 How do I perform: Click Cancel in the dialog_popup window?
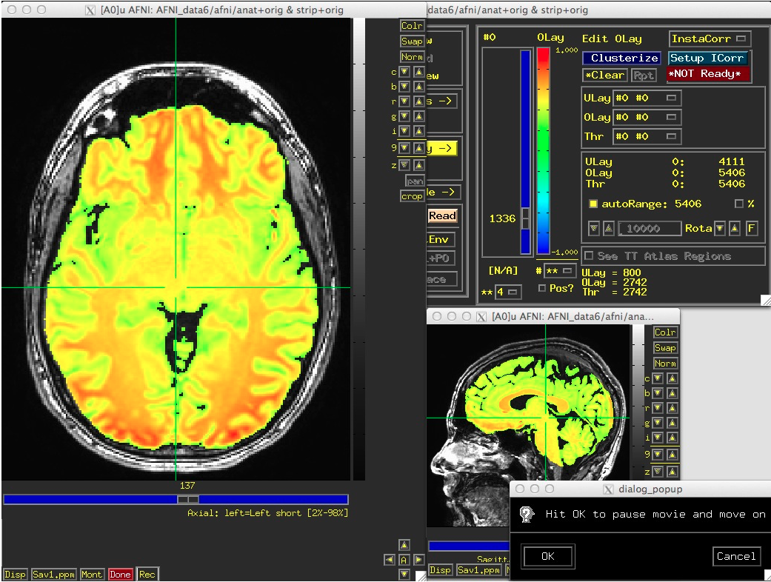pos(735,556)
